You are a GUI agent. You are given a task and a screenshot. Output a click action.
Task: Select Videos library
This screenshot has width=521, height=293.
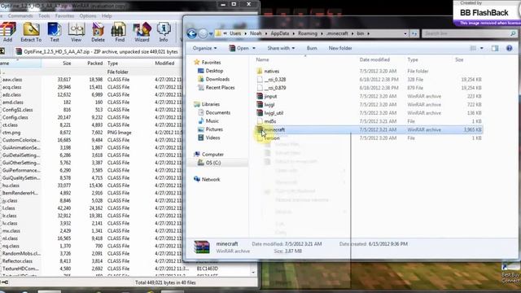[x=209, y=138]
